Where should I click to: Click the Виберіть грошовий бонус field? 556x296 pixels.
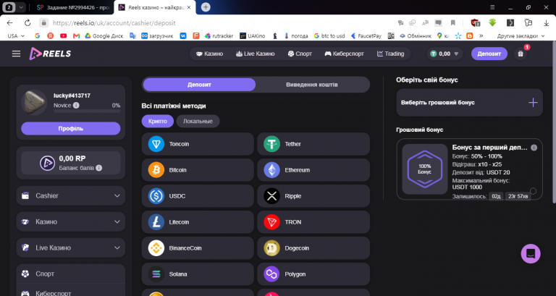click(x=469, y=103)
